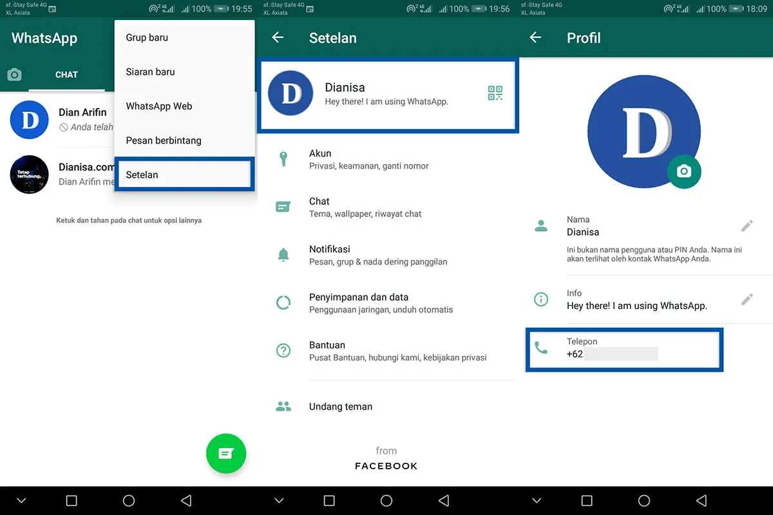Tap the Bantuan question mark icon

pyautogui.click(x=284, y=350)
